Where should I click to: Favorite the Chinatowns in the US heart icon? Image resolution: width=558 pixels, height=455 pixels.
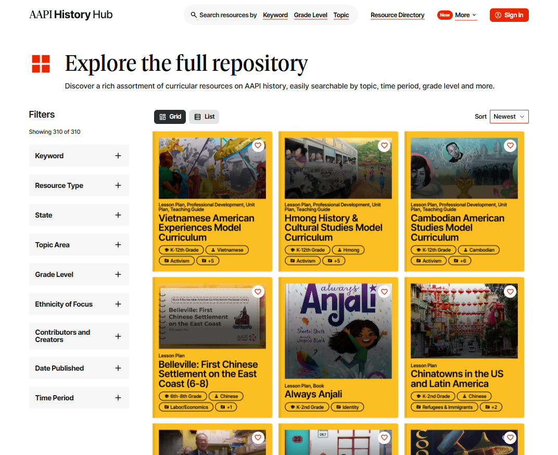point(510,292)
